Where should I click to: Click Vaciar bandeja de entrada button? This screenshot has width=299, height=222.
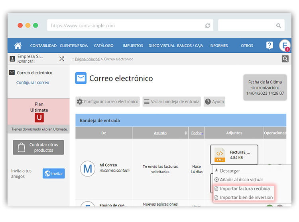click(x=171, y=101)
